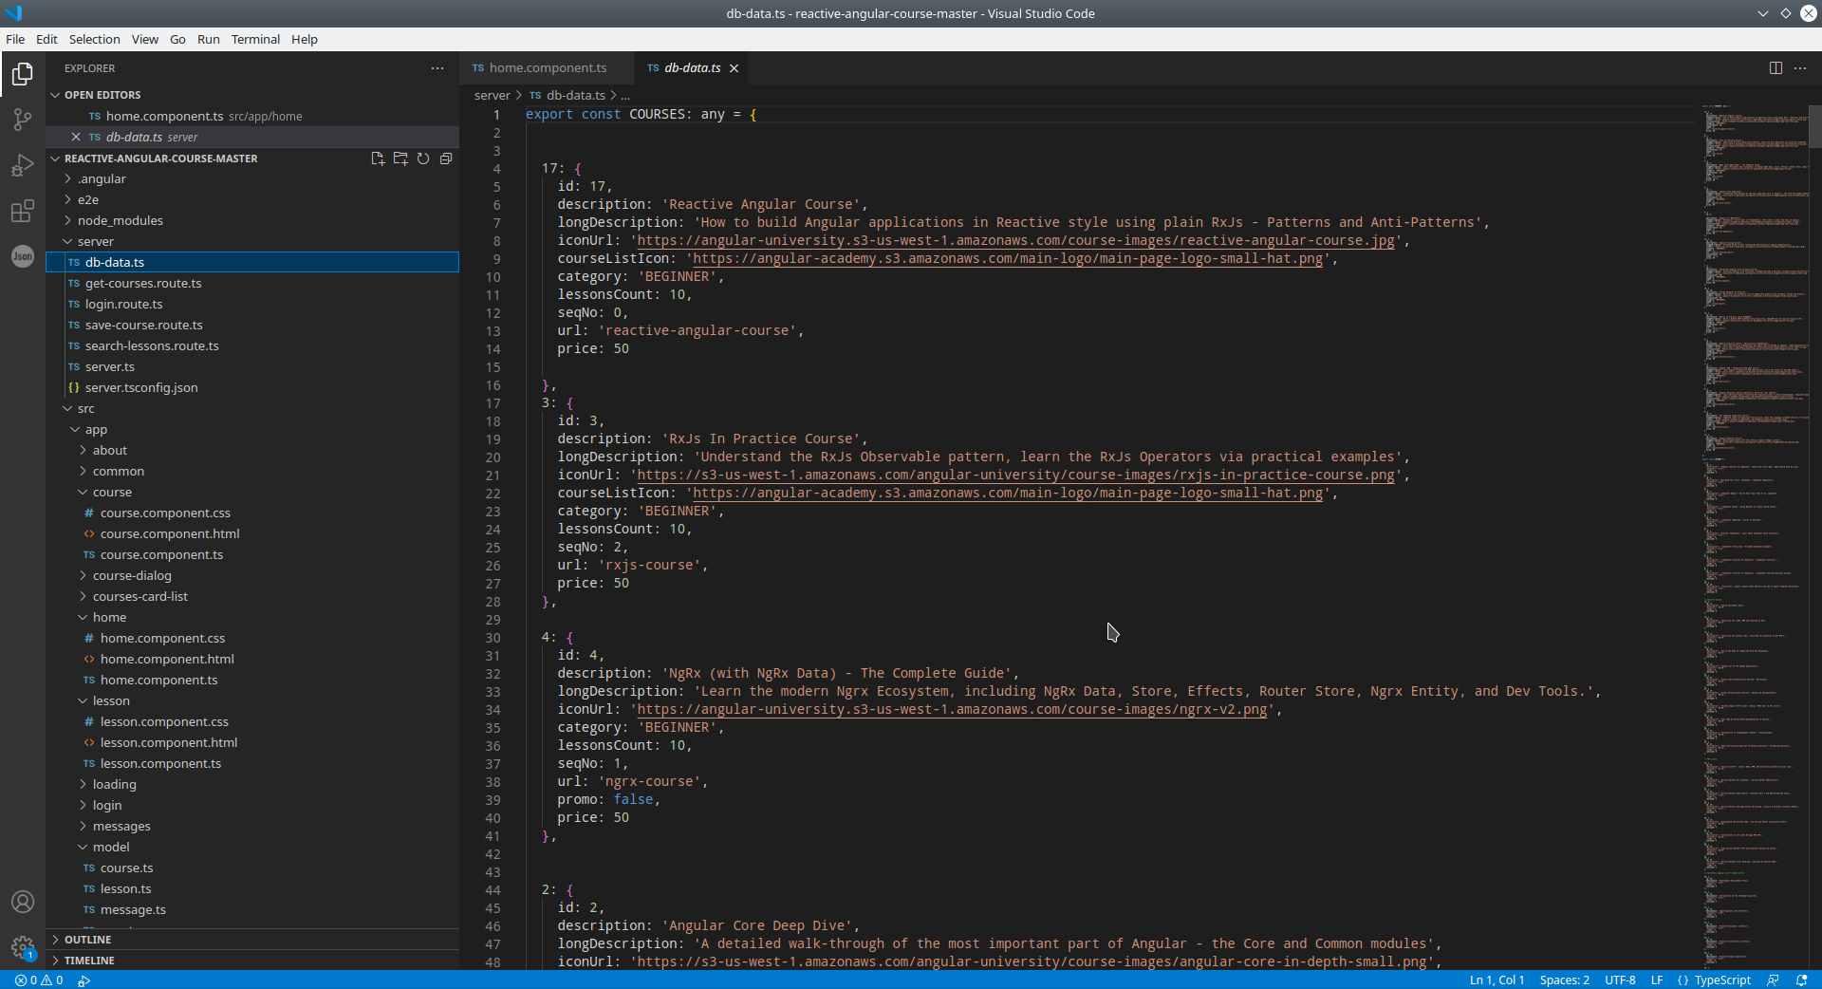Collapse the model folder

pyautogui.click(x=253, y=847)
